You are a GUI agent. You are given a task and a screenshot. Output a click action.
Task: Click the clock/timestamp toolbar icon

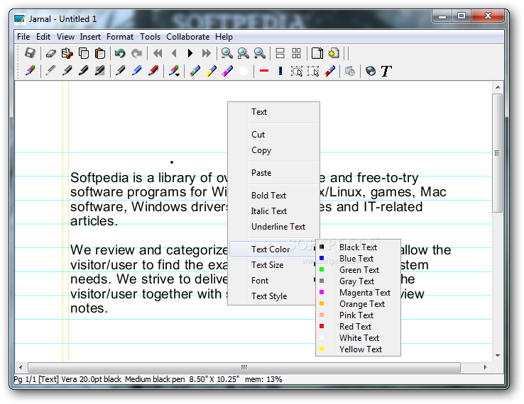[x=350, y=71]
